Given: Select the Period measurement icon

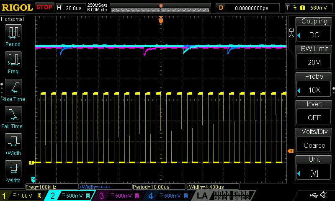Looking at the screenshot, I should [13, 33].
